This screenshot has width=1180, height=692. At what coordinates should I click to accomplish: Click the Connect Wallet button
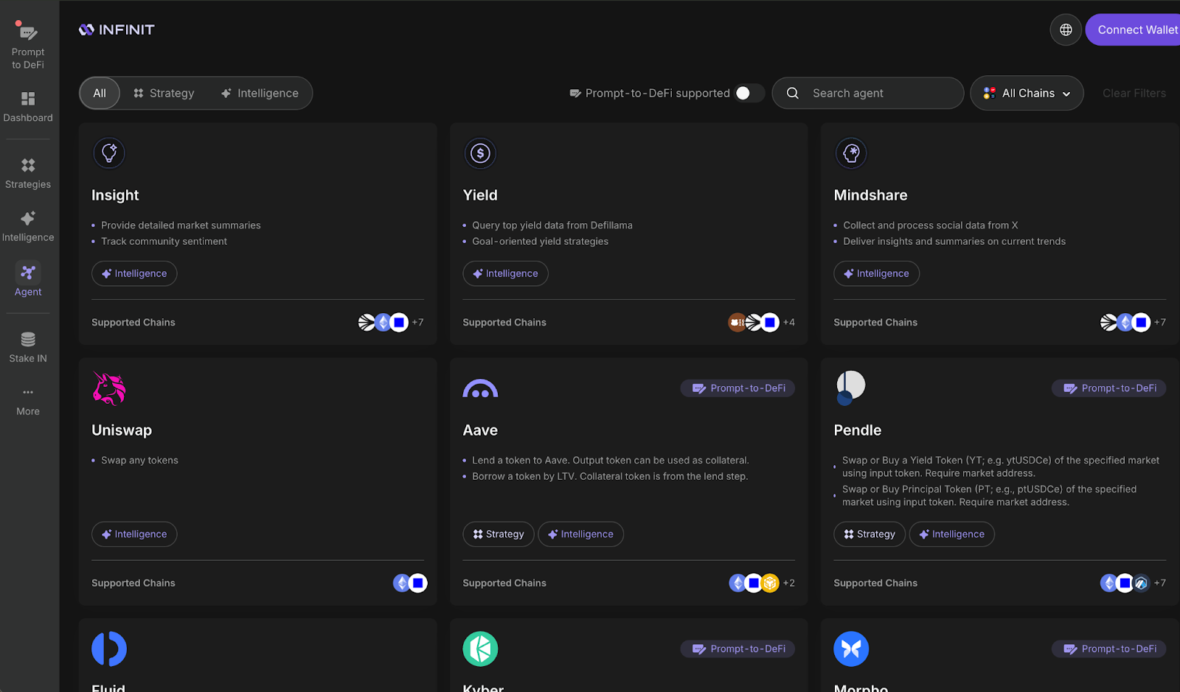pos(1134,30)
